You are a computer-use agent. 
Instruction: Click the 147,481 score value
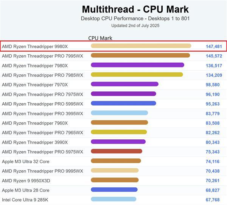coord(214,46)
